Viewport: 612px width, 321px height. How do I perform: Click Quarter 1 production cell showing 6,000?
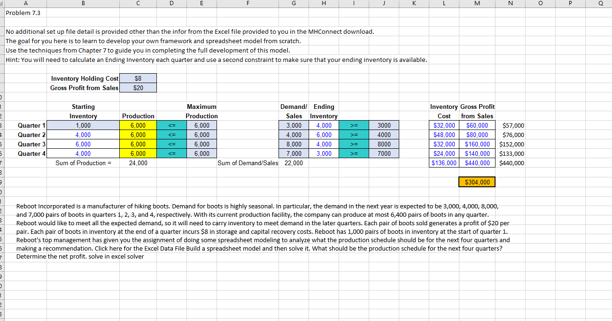tap(138, 125)
